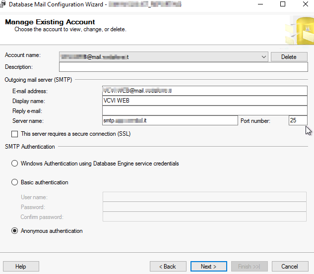314x274 pixels.
Task: Maximize the Database Mail wizard window
Action: tap(283, 4)
